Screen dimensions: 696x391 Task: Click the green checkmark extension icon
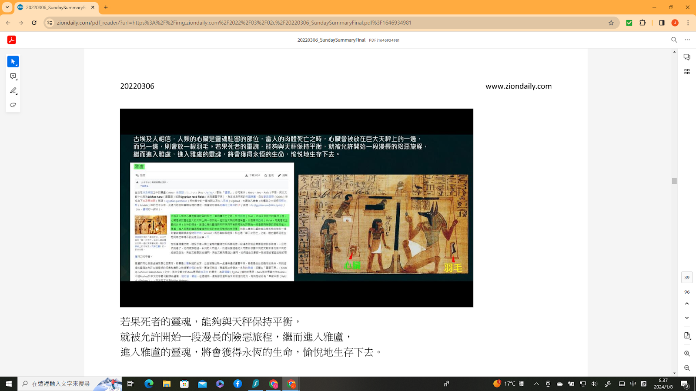click(x=629, y=23)
